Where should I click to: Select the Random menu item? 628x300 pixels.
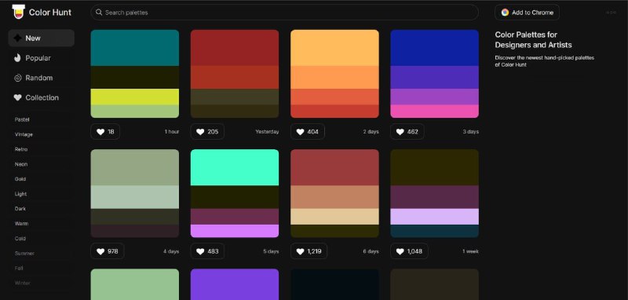(x=42, y=78)
